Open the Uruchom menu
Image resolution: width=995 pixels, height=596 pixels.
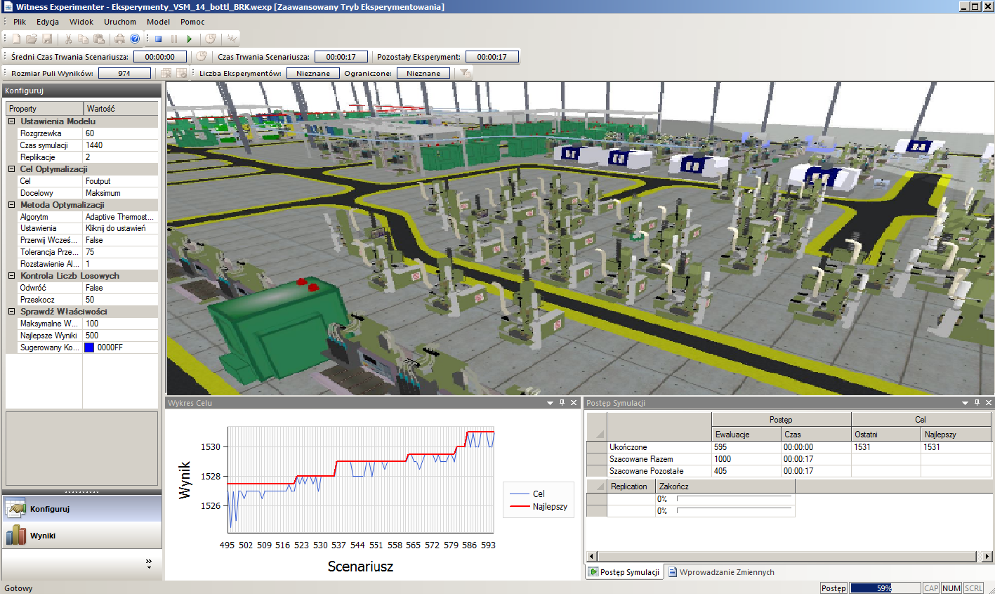pyautogui.click(x=120, y=22)
